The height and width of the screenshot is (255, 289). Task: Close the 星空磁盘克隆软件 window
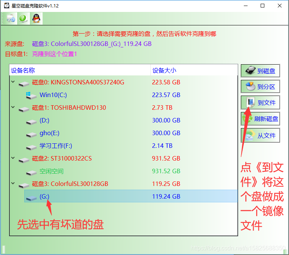coord(279,6)
